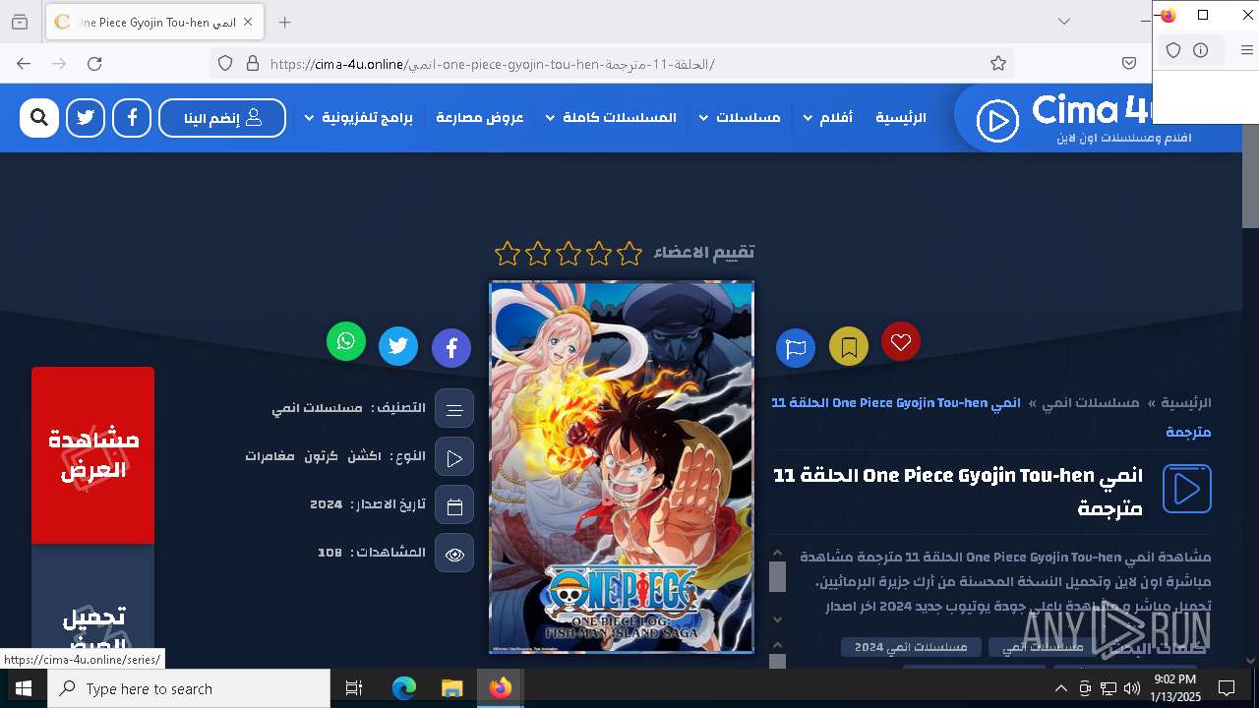Click the red heart favorite icon
Image resolution: width=1259 pixels, height=708 pixels.
(901, 341)
